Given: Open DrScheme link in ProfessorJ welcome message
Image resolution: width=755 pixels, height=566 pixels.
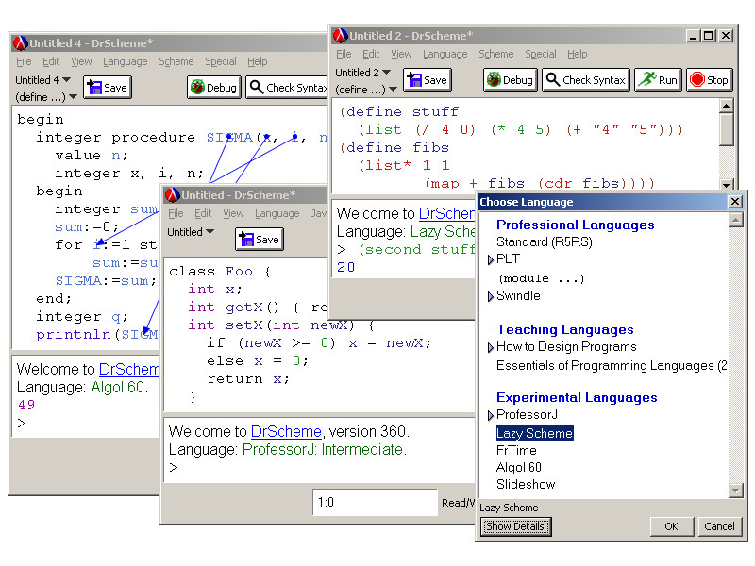Looking at the screenshot, I should (x=286, y=431).
